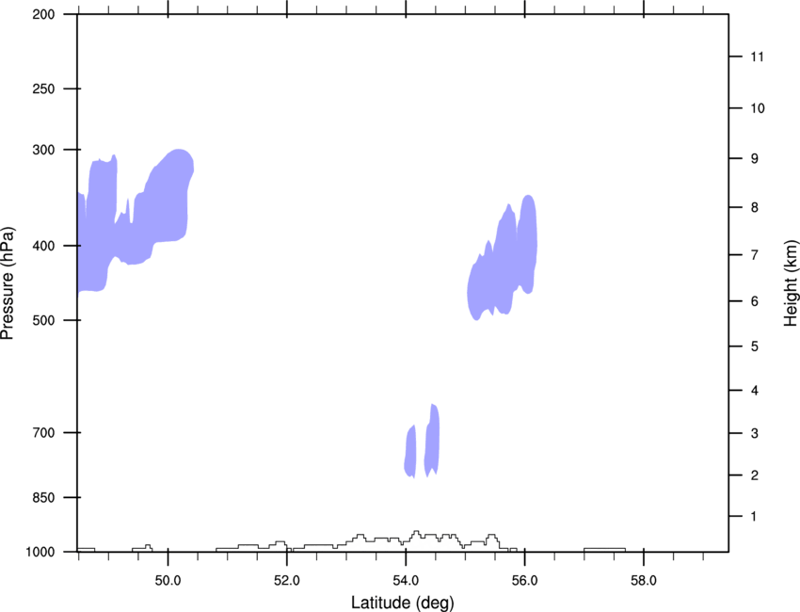Click the Latitude (deg) axis title

tap(402, 602)
